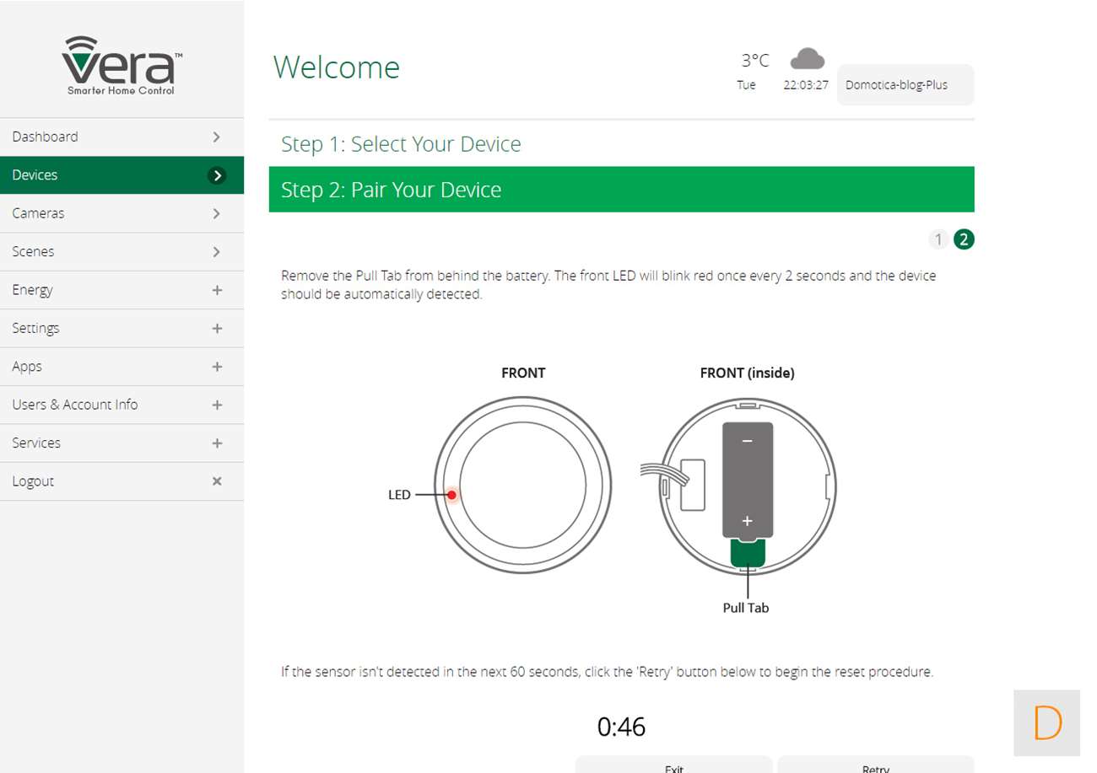Click the Devices arrow icon
The height and width of the screenshot is (773, 1097).
click(x=217, y=175)
